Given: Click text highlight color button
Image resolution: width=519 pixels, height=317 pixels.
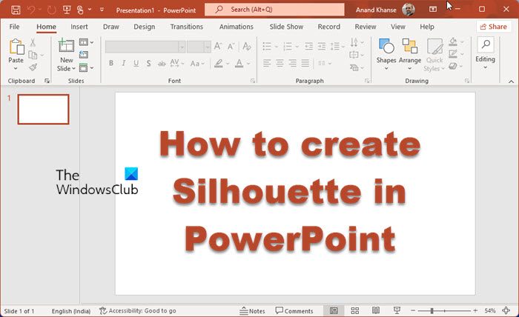Looking at the screenshot, I should click(219, 63).
